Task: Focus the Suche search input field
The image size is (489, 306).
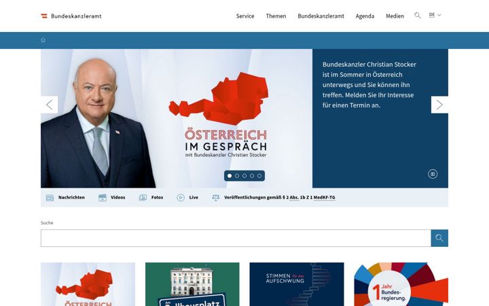Action: [236, 238]
